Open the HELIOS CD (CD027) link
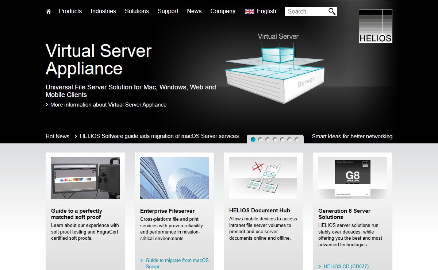 tap(346, 267)
